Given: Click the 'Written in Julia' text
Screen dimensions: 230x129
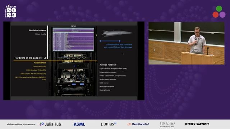Looking at the screenshot, I should tap(40, 34).
